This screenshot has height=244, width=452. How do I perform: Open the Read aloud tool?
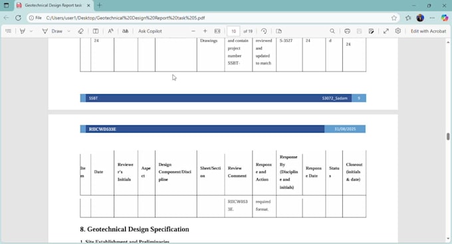[x=110, y=31]
